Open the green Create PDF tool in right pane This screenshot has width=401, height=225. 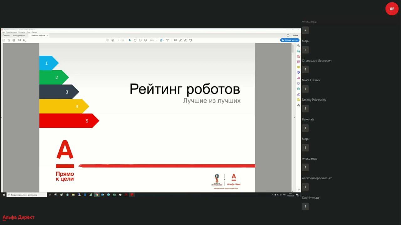(x=299, y=51)
